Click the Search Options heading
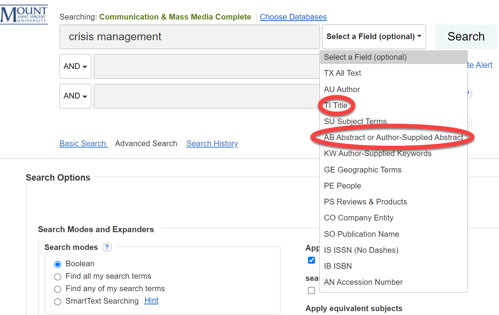The height and width of the screenshot is (315, 499). click(x=58, y=178)
